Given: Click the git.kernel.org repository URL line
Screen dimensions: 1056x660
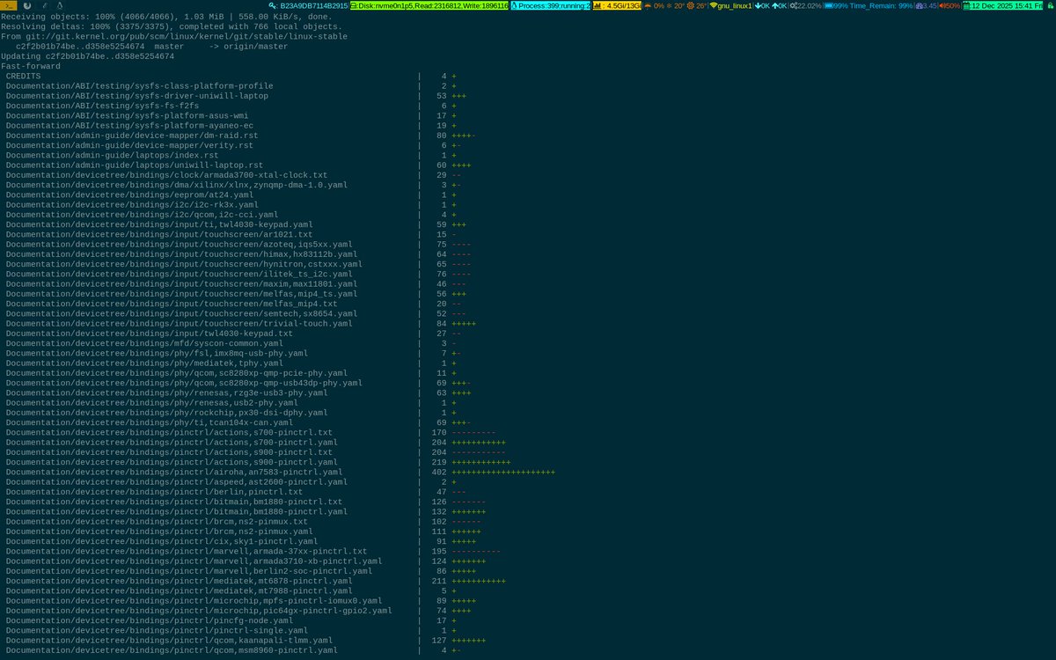Looking at the screenshot, I should point(174,36).
